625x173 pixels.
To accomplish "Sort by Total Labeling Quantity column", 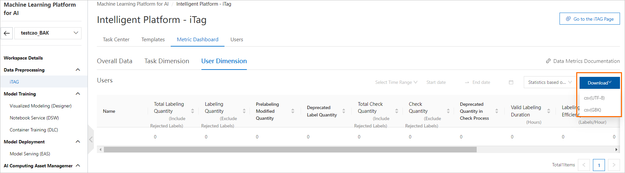I will coord(192,111).
